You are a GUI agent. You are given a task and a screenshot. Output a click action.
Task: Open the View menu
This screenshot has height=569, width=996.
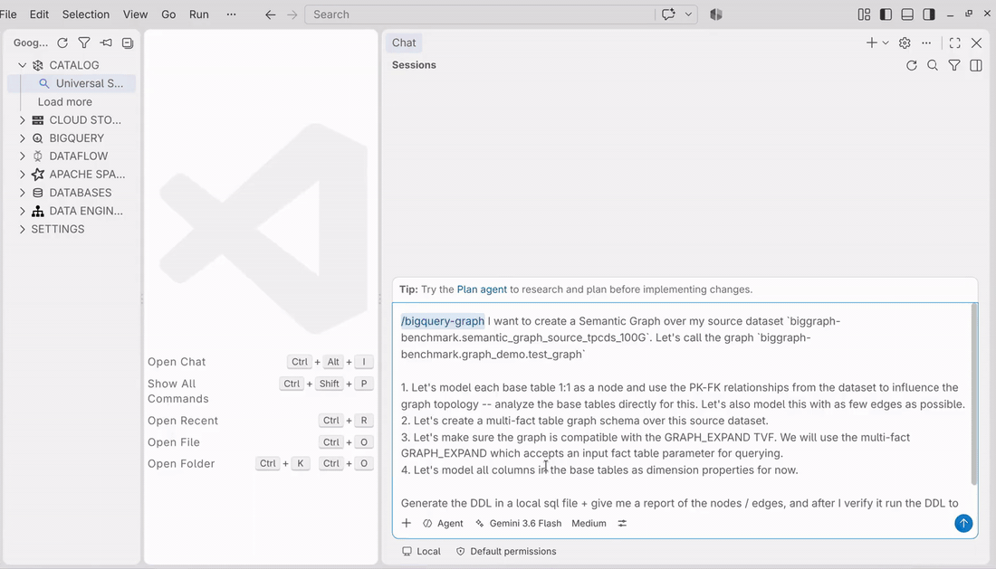[x=135, y=14]
